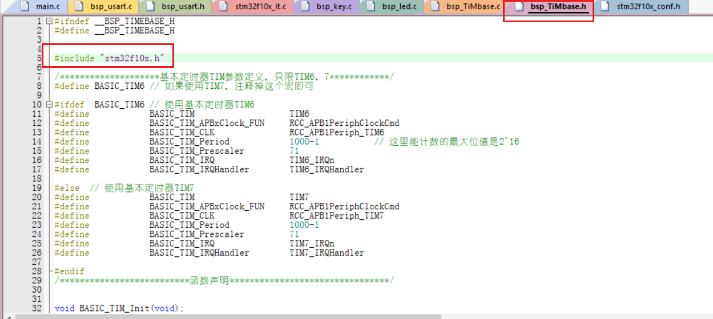
Task: Click TIM7 value on line 20
Action: [299, 197]
